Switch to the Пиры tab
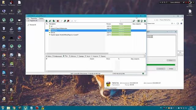196x110 pixels. click(x=65, y=56)
